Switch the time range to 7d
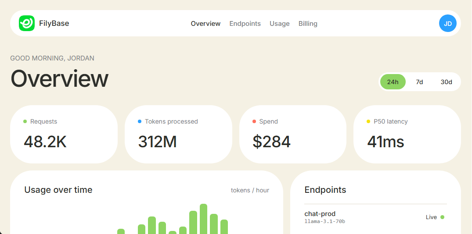Image resolution: width=472 pixels, height=234 pixels. (x=419, y=82)
